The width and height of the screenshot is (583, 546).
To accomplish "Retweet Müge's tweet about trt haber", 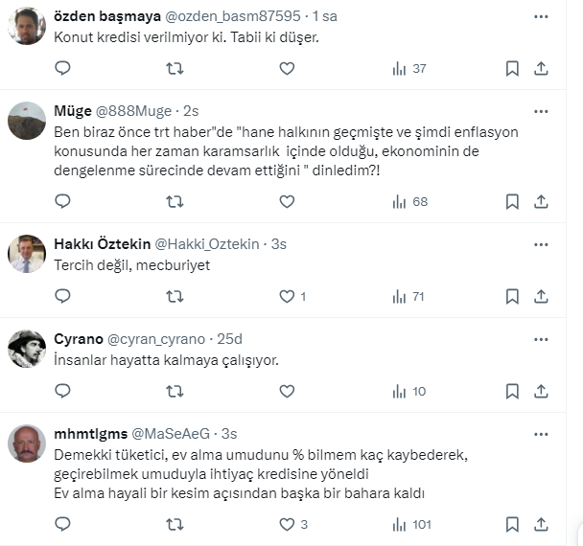I will pyautogui.click(x=175, y=201).
